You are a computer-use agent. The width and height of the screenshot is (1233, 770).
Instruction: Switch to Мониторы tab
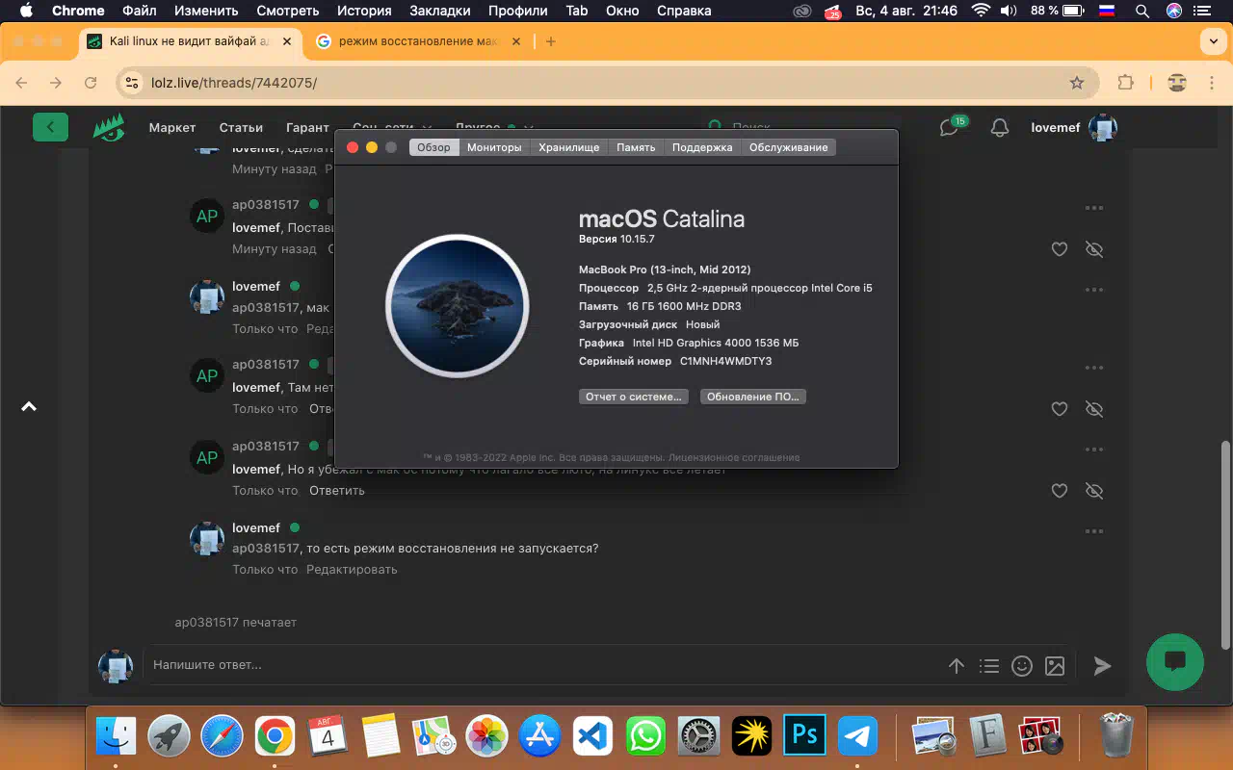[x=494, y=147]
